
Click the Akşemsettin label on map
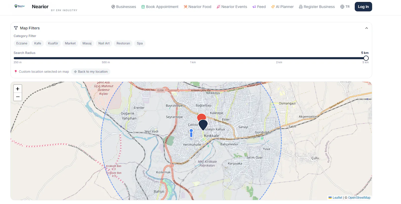tap(308, 117)
